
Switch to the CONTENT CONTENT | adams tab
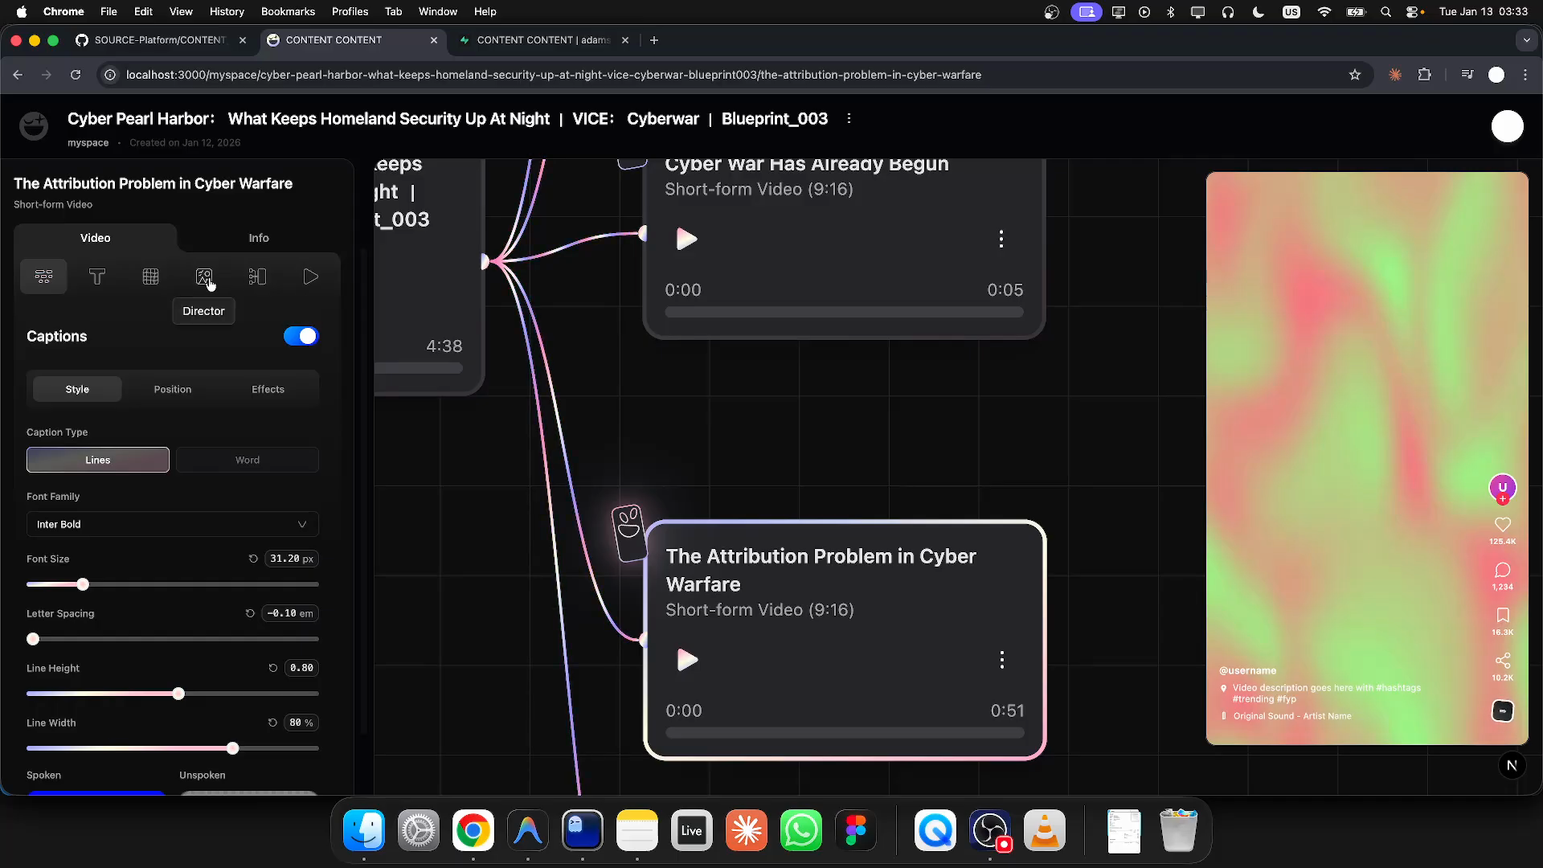coord(544,40)
